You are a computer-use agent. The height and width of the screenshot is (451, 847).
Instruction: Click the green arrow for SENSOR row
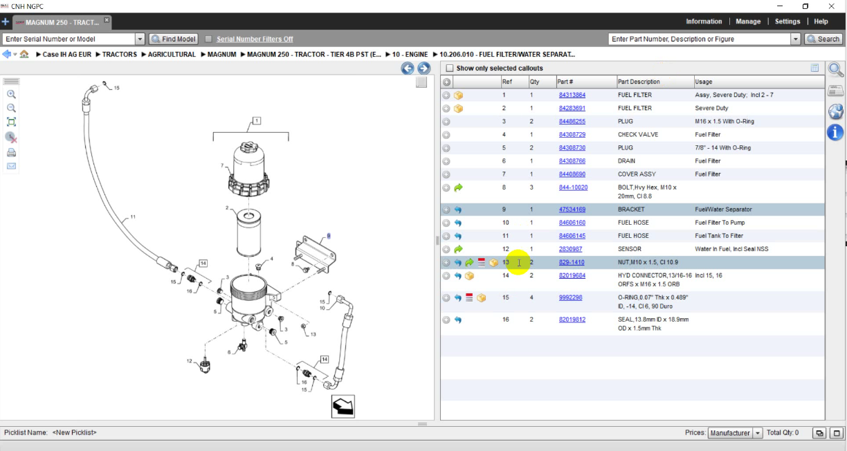pyautogui.click(x=458, y=249)
